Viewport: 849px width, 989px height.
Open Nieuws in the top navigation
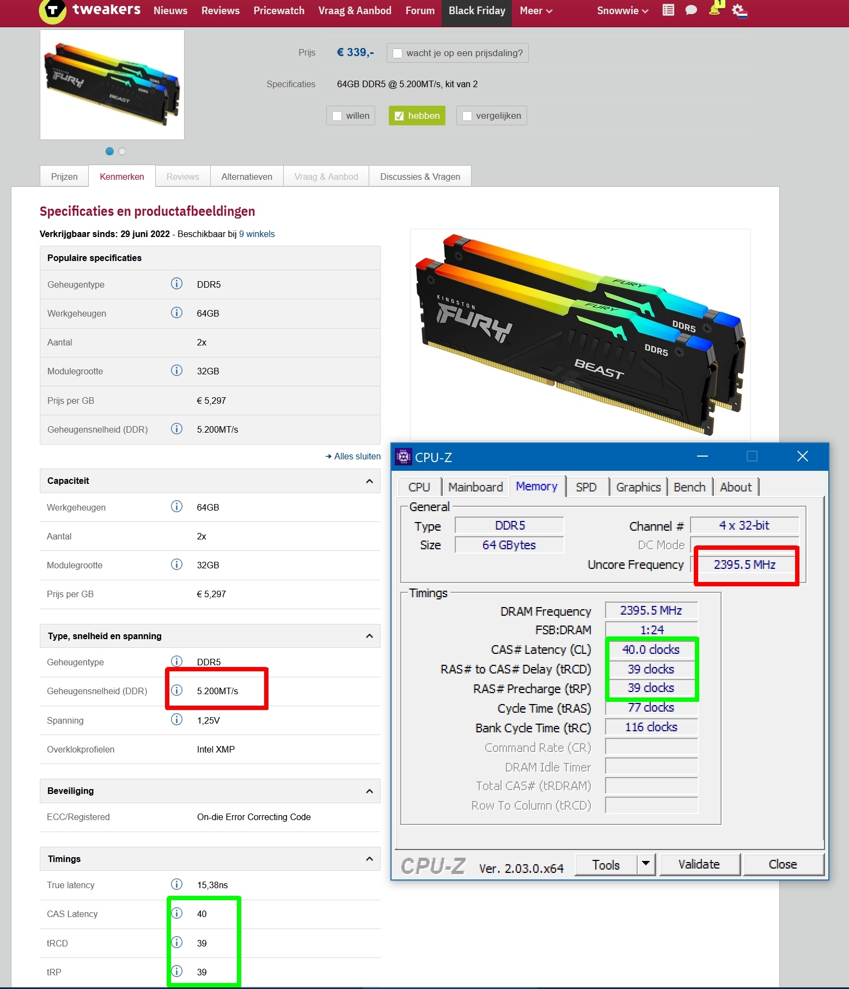170,11
